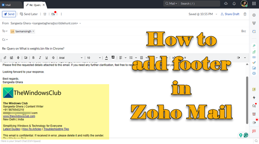
Task: Open the Troubleshooting Tips link
Action: point(56,129)
